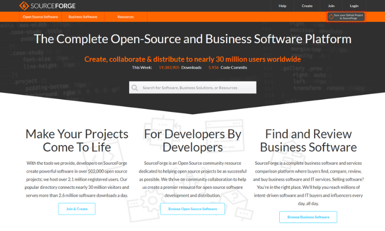Select Login in the top navigation
Screen dimensions: 385x231
coord(354,6)
